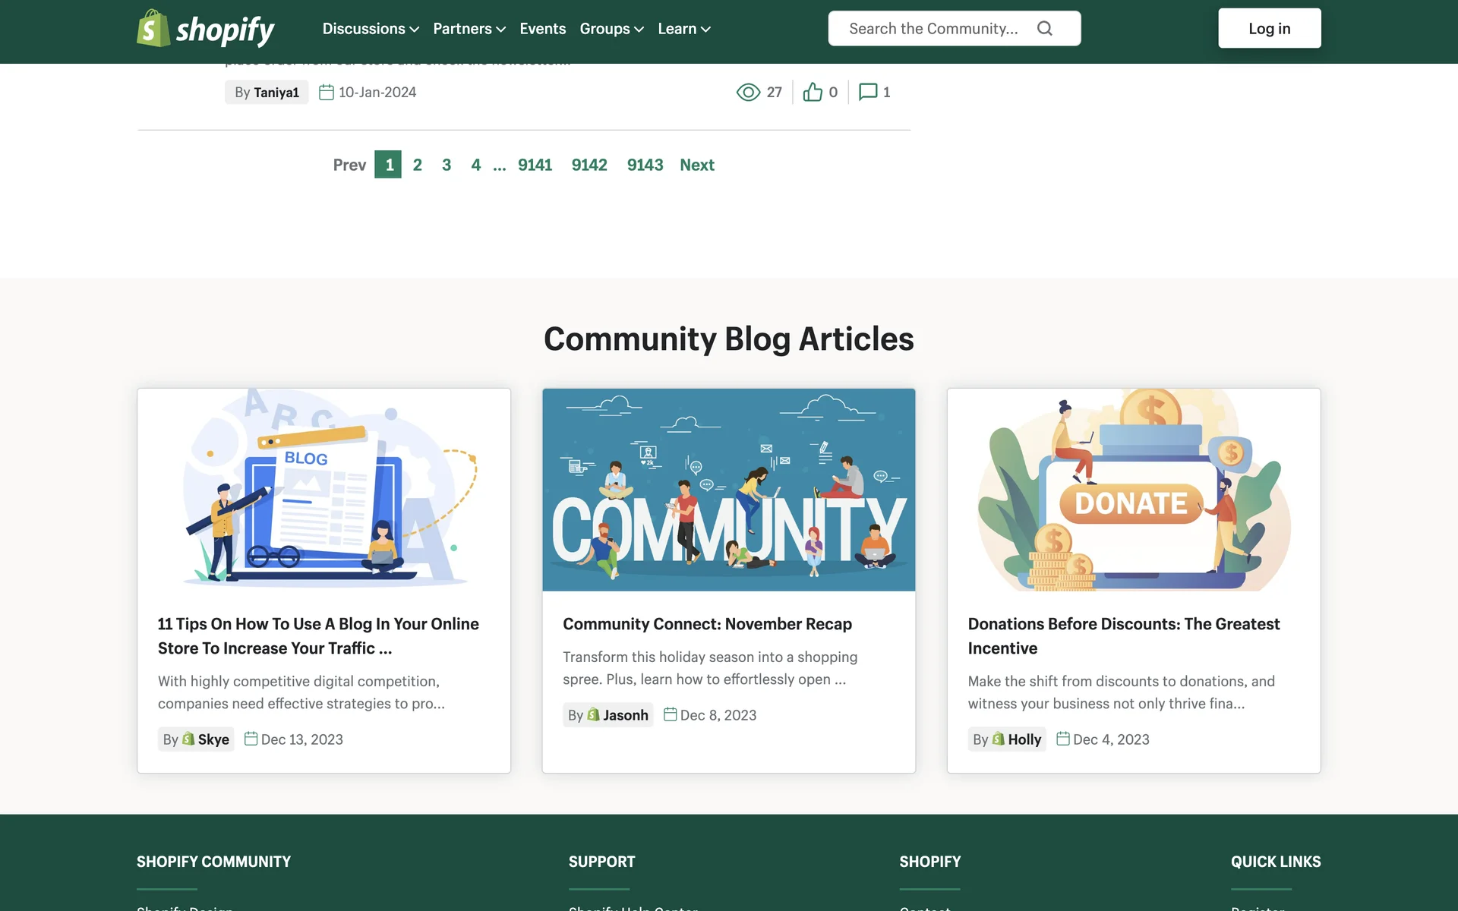1458x911 pixels.
Task: Jump to page 9143
Action: (645, 165)
